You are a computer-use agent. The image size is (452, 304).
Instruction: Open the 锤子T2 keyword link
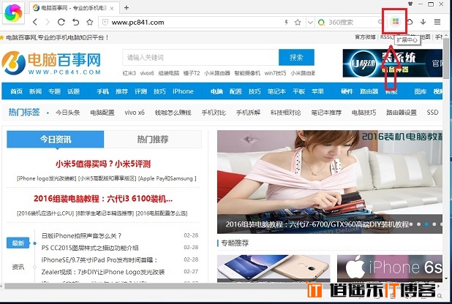[192, 73]
